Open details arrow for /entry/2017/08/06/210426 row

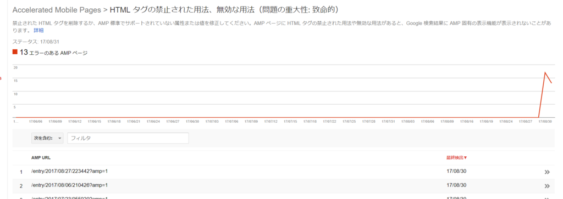click(547, 186)
